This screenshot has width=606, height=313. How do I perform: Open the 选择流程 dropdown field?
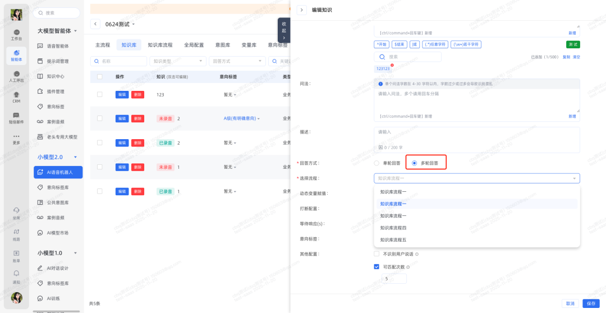click(x=476, y=178)
